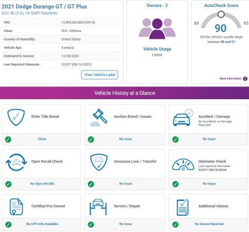Click the Insurance Loss shield icon
This screenshot has width=249, height=232.
[x=99, y=162]
